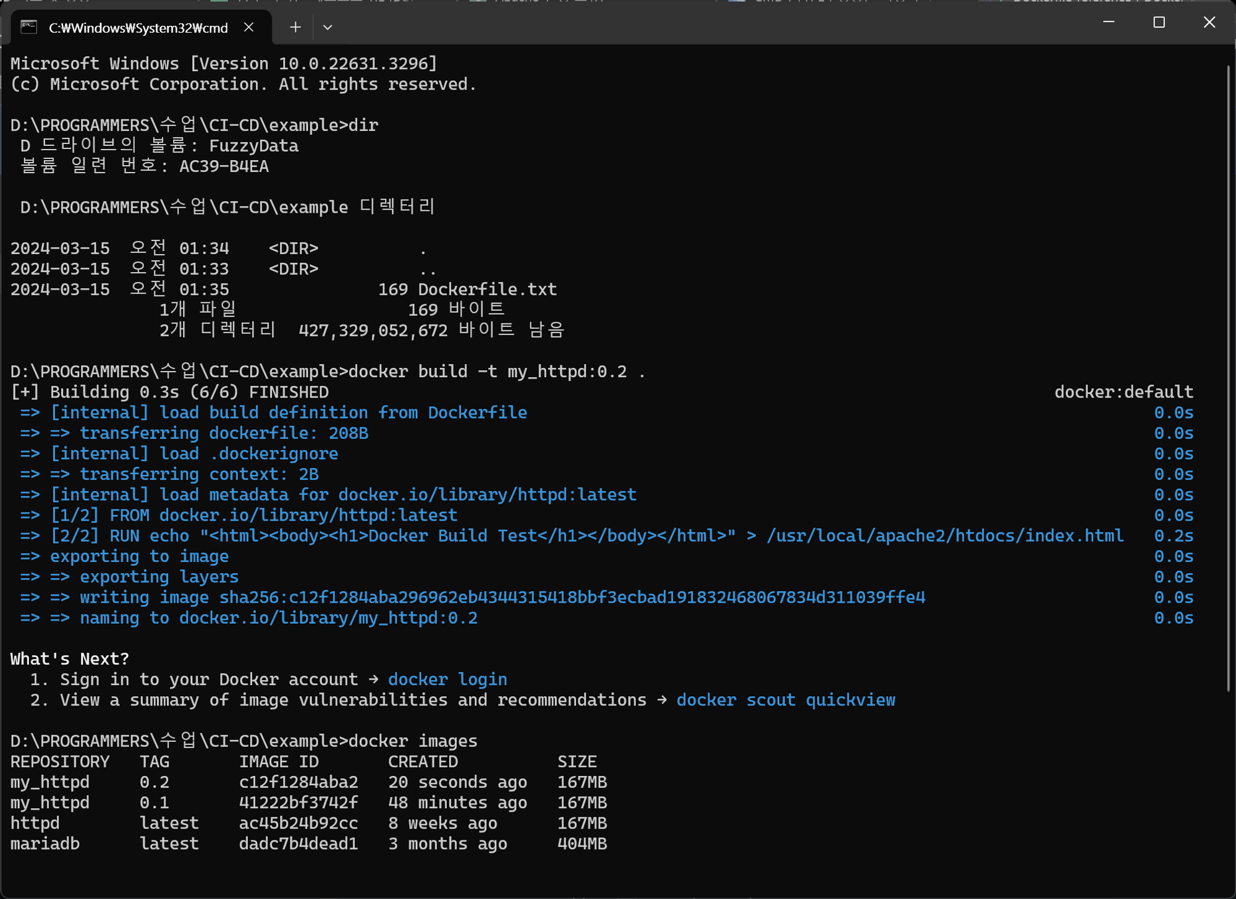This screenshot has width=1236, height=899.
Task: Click 'load build definition from Dockerfile' line
Action: pyautogui.click(x=274, y=412)
